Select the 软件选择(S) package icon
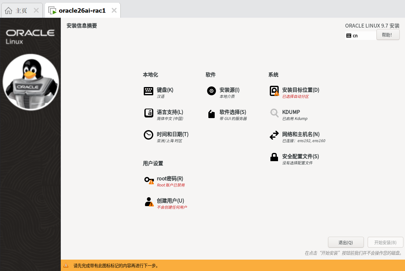Image resolution: width=405 pixels, height=271 pixels. 211,114
